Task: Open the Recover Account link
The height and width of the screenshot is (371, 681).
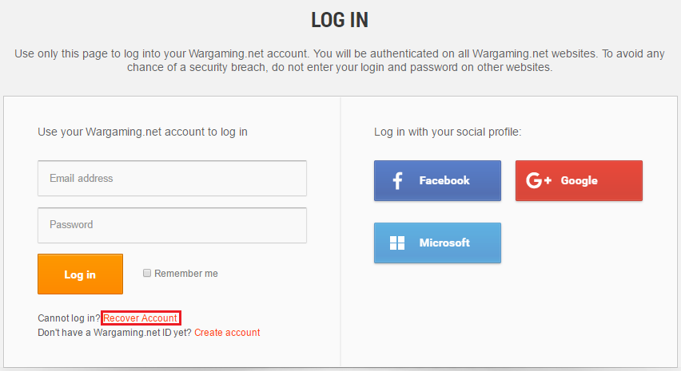Action: pyautogui.click(x=141, y=318)
